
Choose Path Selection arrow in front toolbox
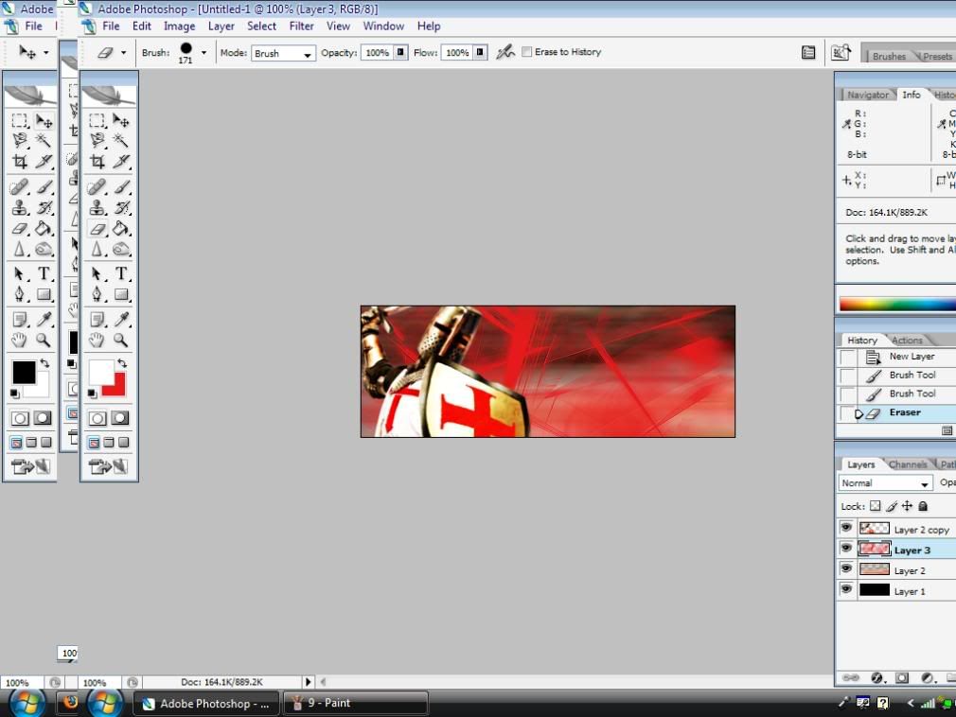point(97,273)
